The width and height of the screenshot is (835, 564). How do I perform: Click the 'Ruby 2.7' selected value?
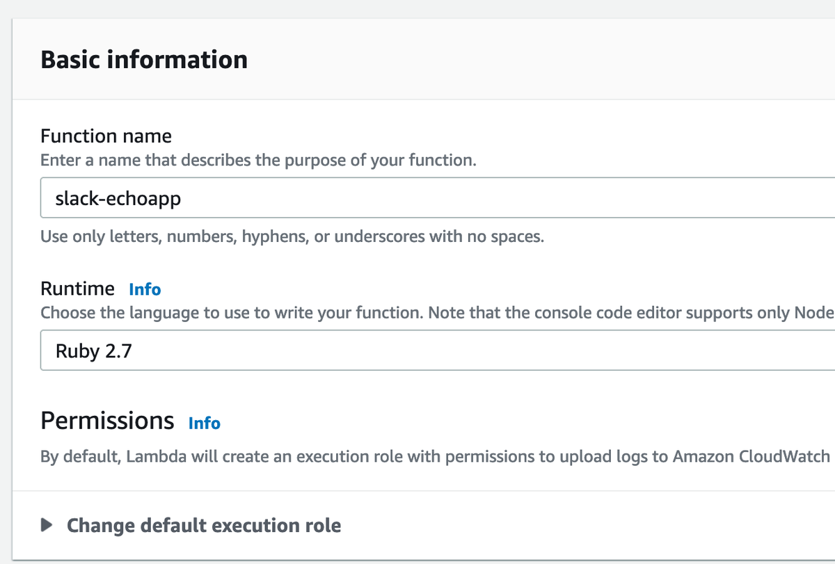(94, 351)
